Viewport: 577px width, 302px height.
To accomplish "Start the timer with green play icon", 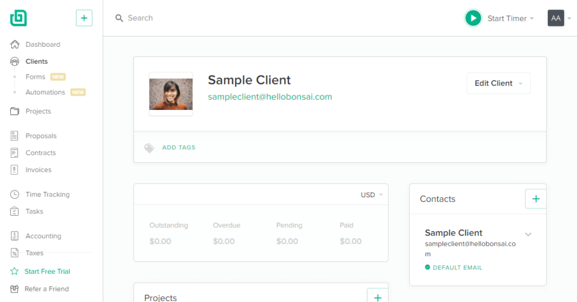I will (x=473, y=18).
